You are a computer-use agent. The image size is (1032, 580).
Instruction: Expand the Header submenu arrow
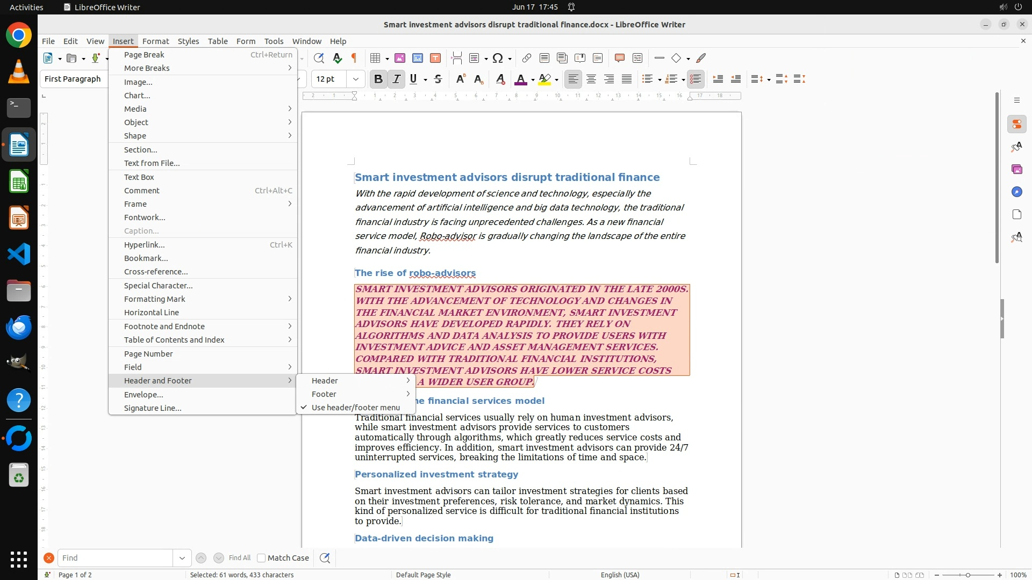408,381
